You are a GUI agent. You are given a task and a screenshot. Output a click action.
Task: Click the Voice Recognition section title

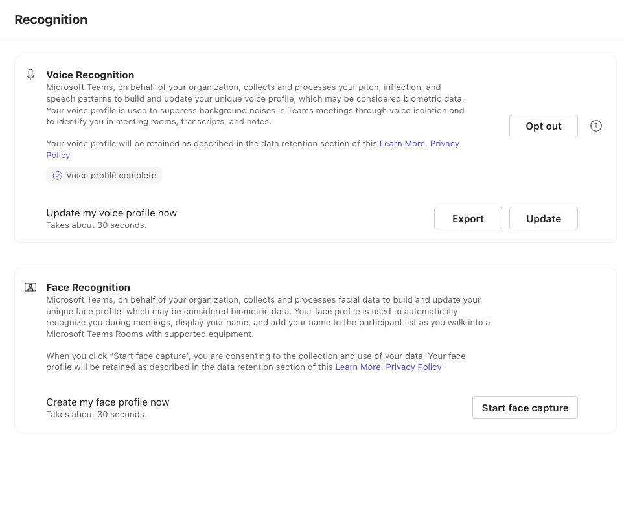tap(90, 75)
